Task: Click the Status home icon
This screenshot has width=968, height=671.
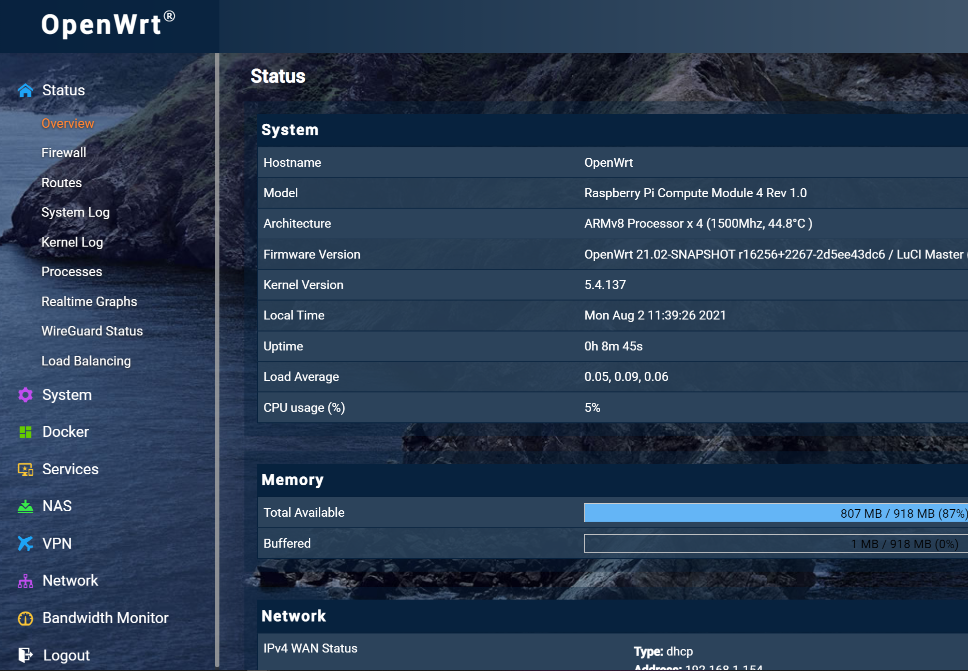Action: (25, 90)
